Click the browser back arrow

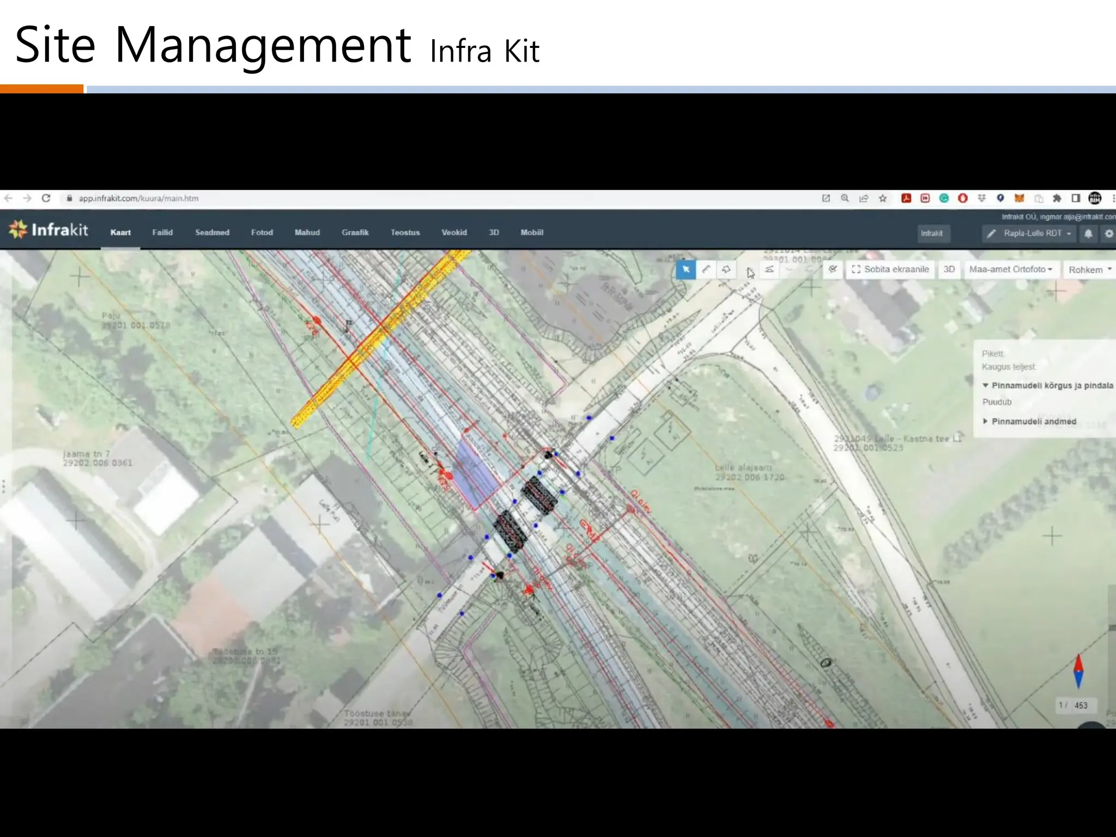[x=8, y=198]
